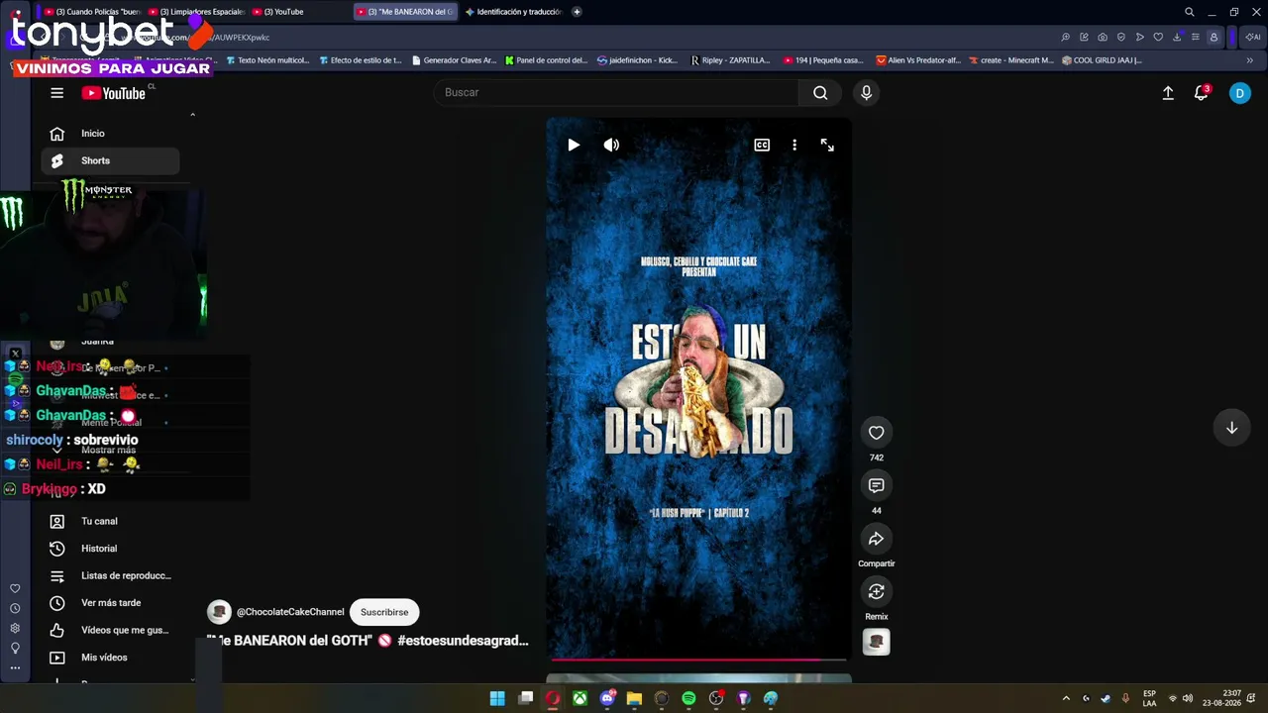Seek on the Short's red progress bar

coord(698,659)
